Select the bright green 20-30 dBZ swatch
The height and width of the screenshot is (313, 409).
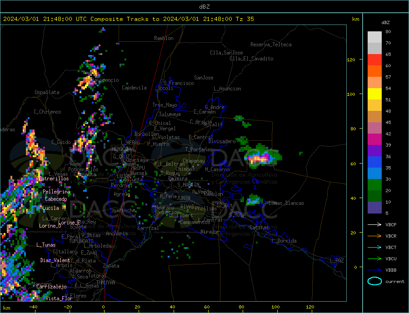(374, 185)
